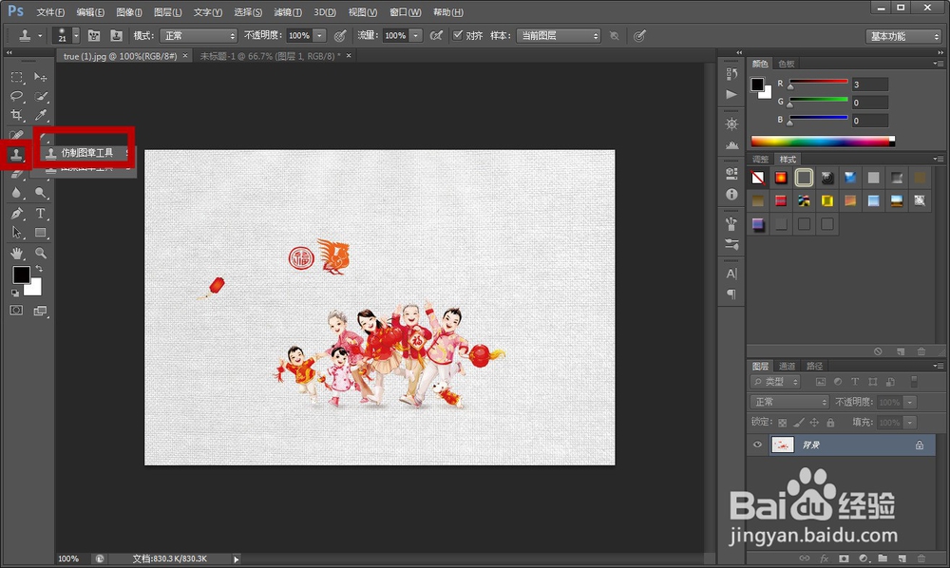950x568 pixels.
Task: Select the Move tool
Action: (40, 77)
